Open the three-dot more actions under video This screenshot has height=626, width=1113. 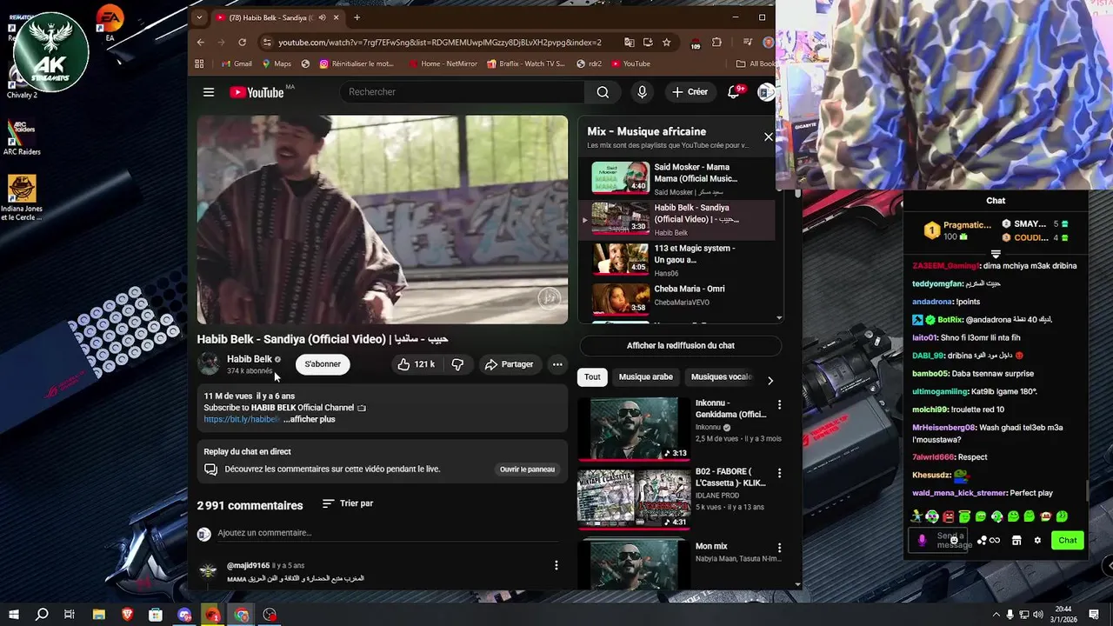pos(557,364)
